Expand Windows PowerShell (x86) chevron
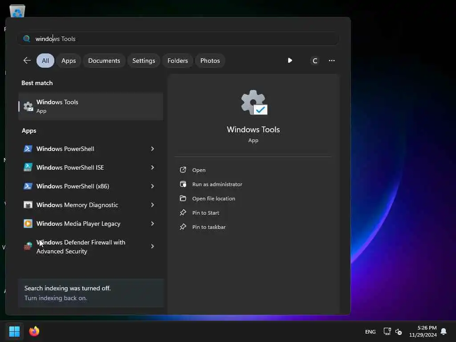The height and width of the screenshot is (342, 456). (152, 186)
